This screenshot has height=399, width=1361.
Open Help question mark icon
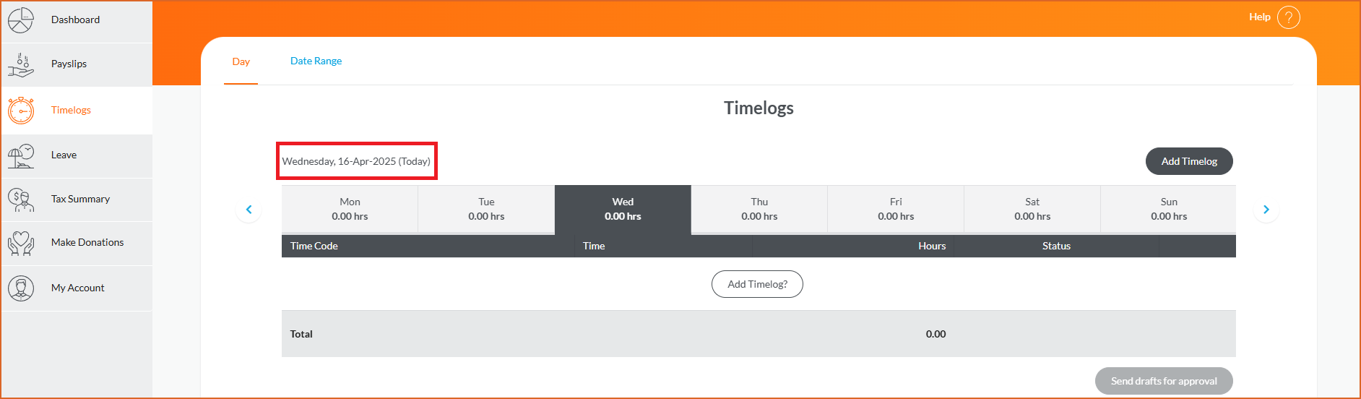point(1289,17)
